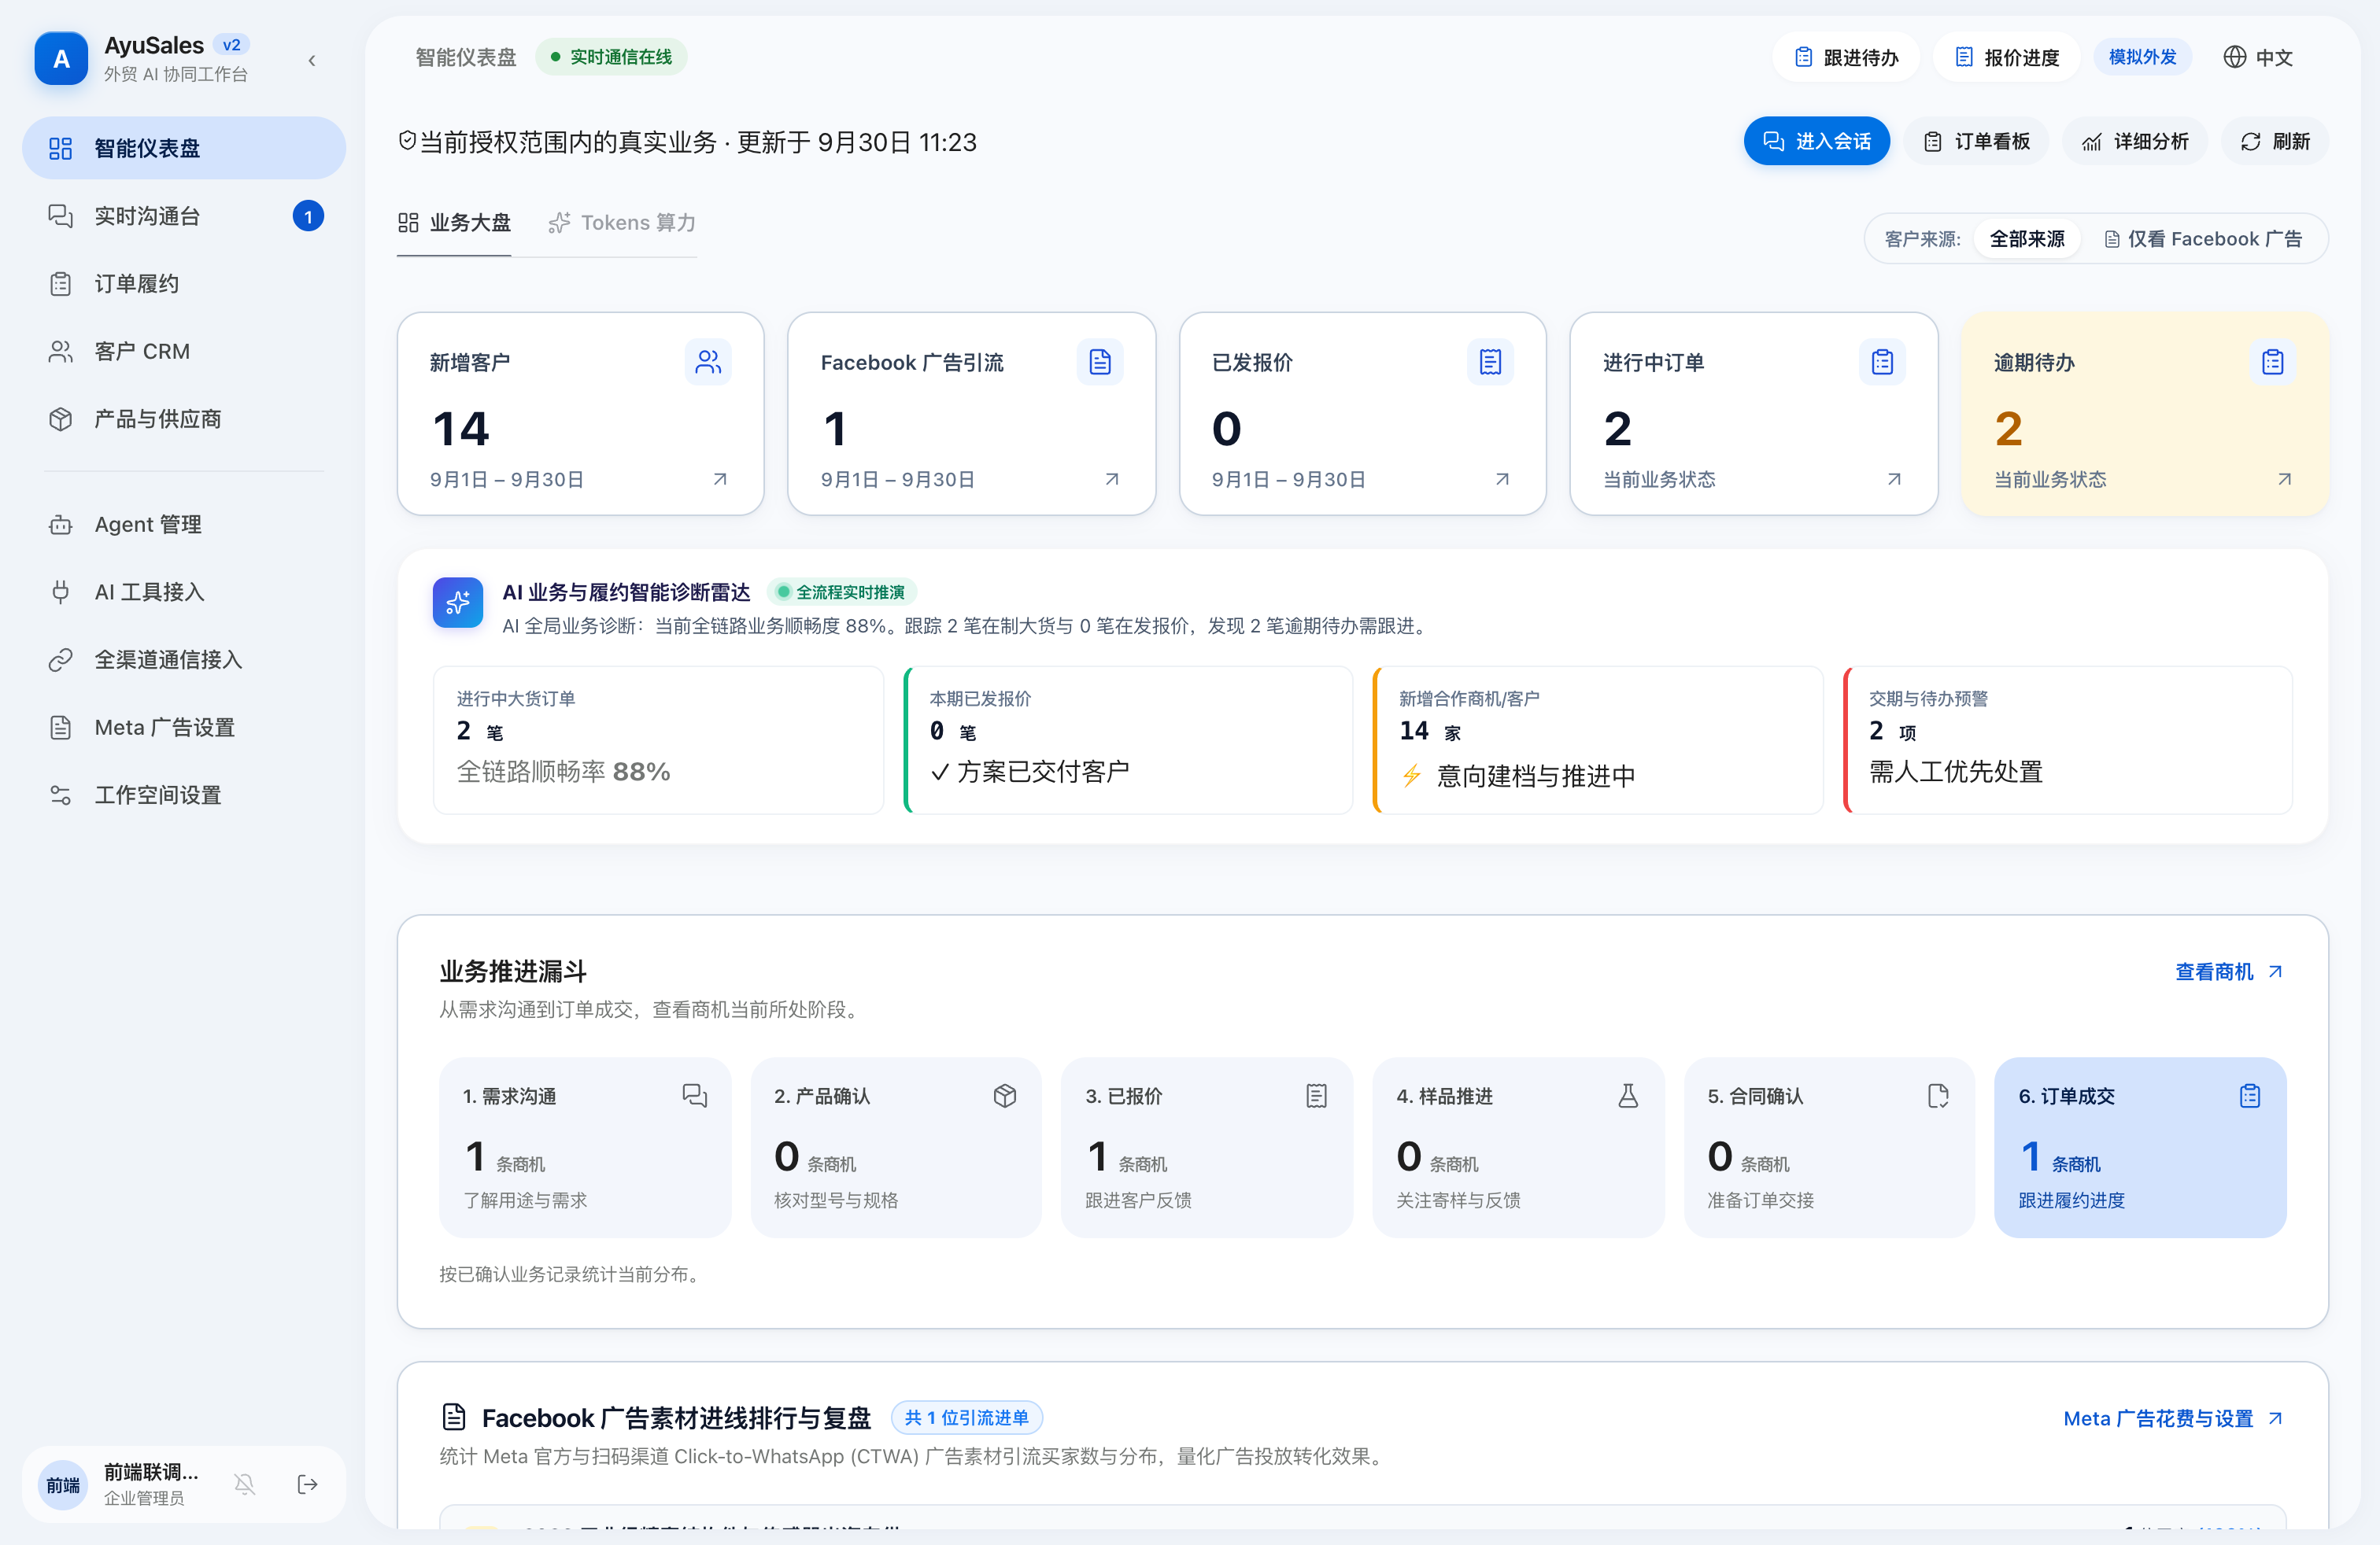
Task: Select 仅看 Facebook 广告 filter
Action: pyautogui.click(x=2203, y=239)
